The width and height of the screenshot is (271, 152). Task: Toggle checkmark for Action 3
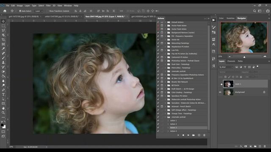coord(158,128)
